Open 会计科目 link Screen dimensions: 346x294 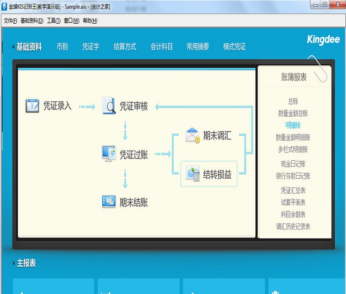162,46
